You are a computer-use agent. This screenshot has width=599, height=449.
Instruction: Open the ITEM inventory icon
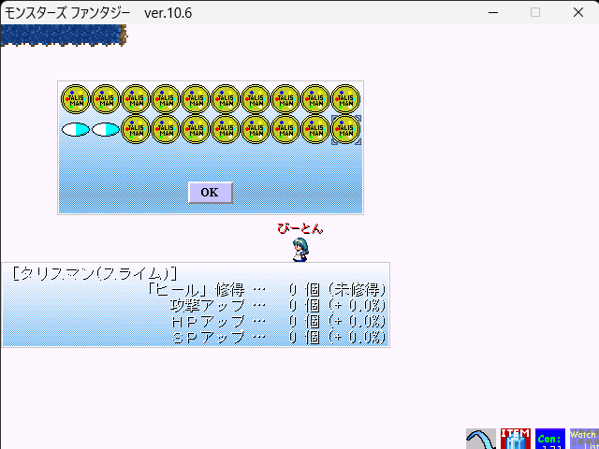point(516,439)
